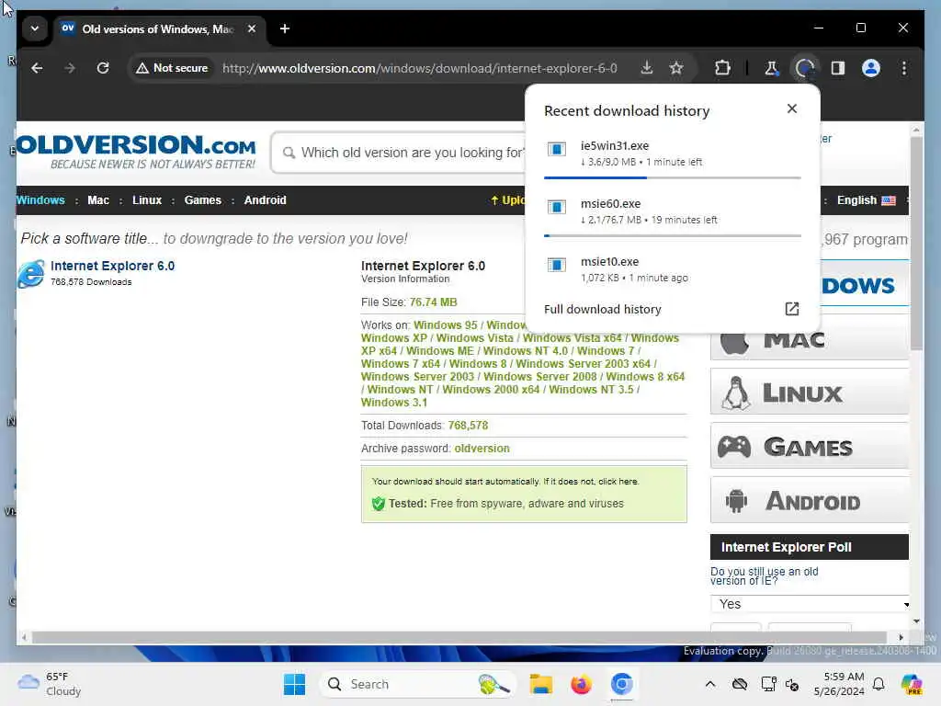Open the ANDROID platform banner
The height and width of the screenshot is (706, 941).
click(x=809, y=500)
